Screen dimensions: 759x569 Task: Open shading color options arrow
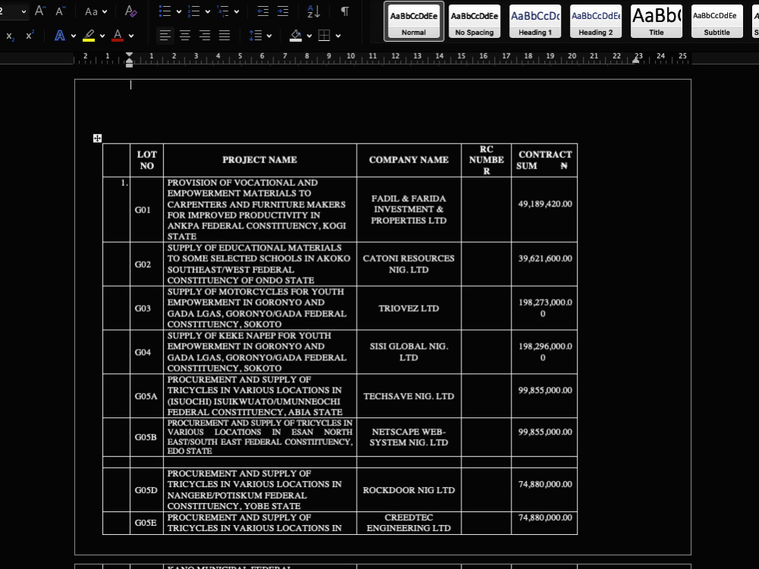(310, 36)
